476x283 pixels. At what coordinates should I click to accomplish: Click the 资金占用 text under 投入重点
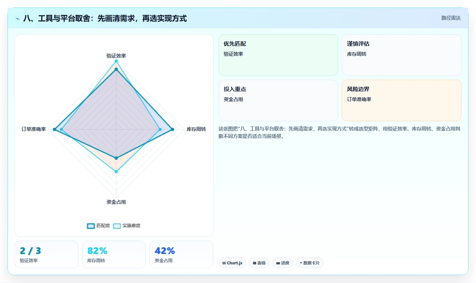233,100
